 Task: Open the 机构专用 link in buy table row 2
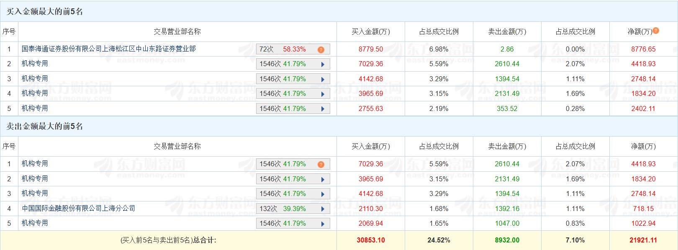[x=35, y=64]
